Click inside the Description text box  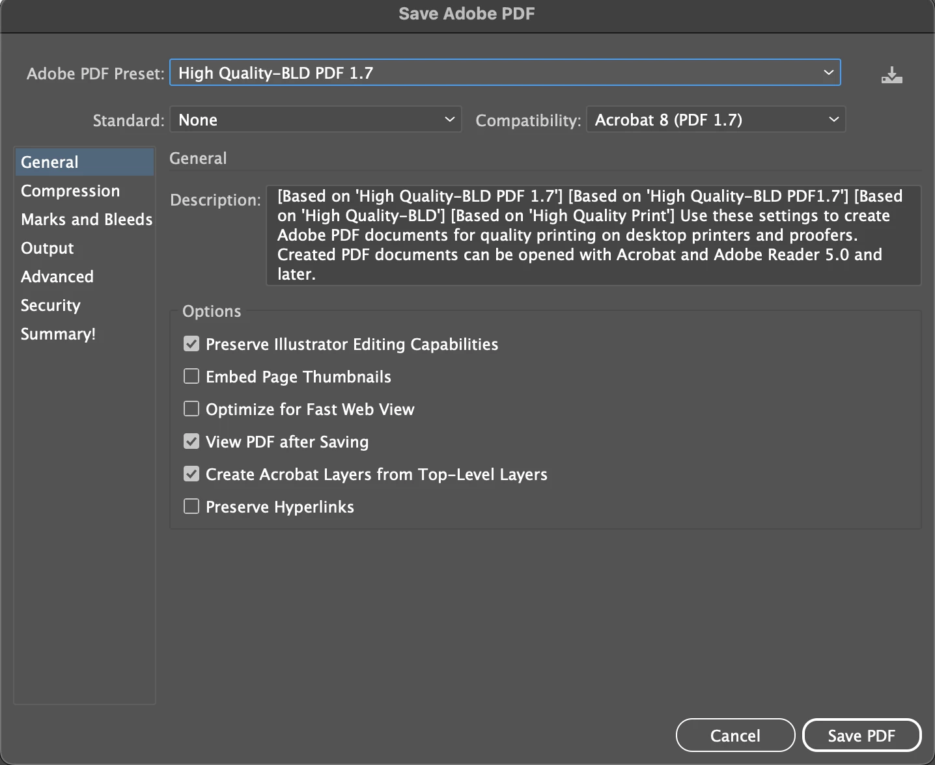click(593, 235)
